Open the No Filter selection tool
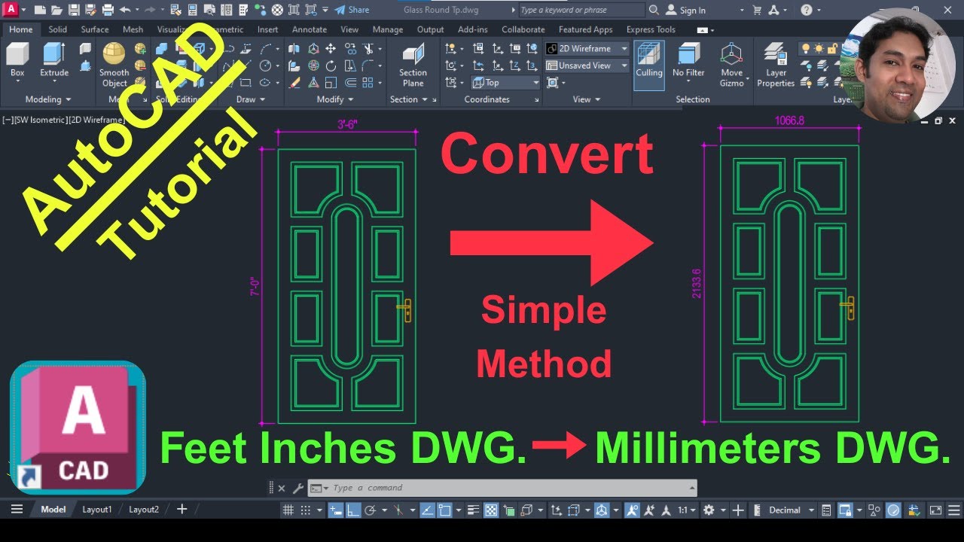The width and height of the screenshot is (964, 542). tap(688, 62)
